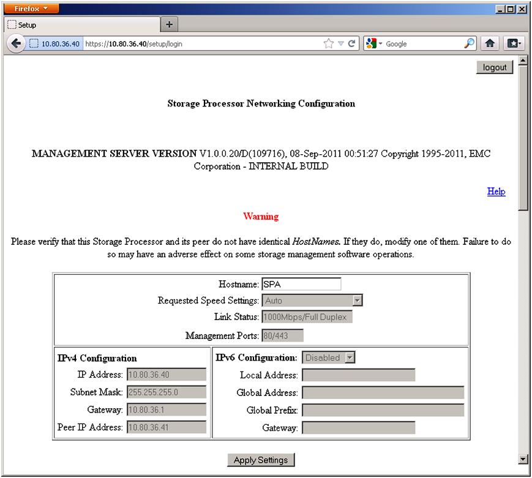Open the IPv6 Configuration dropdown
This screenshot has width=532, height=478.
click(x=350, y=357)
